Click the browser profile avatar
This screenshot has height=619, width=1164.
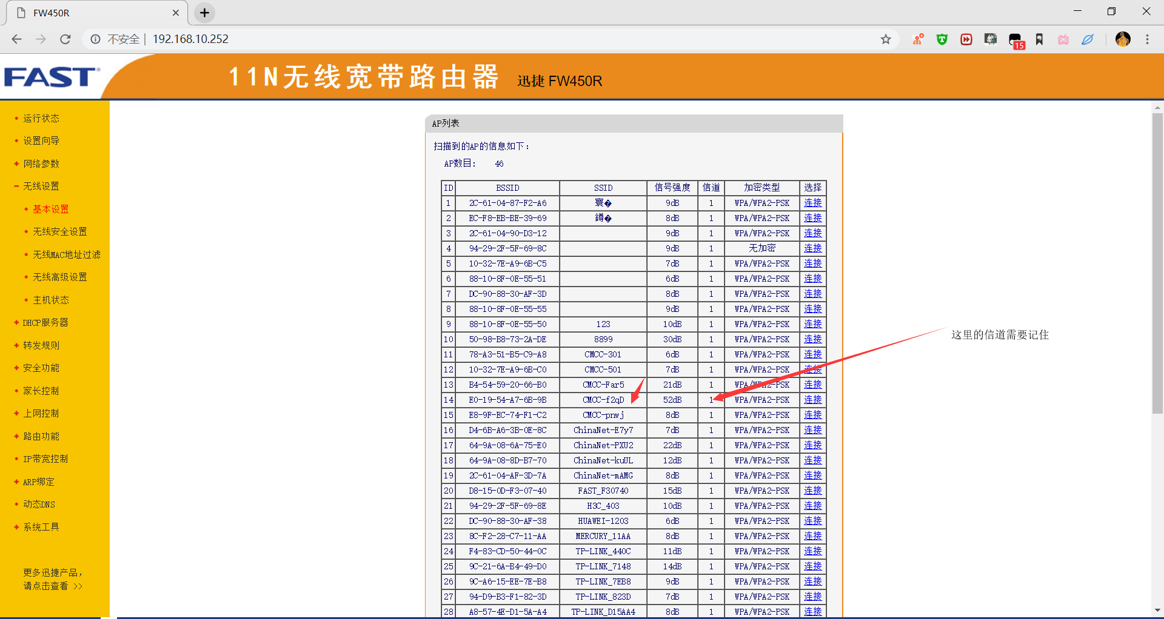pyautogui.click(x=1123, y=39)
